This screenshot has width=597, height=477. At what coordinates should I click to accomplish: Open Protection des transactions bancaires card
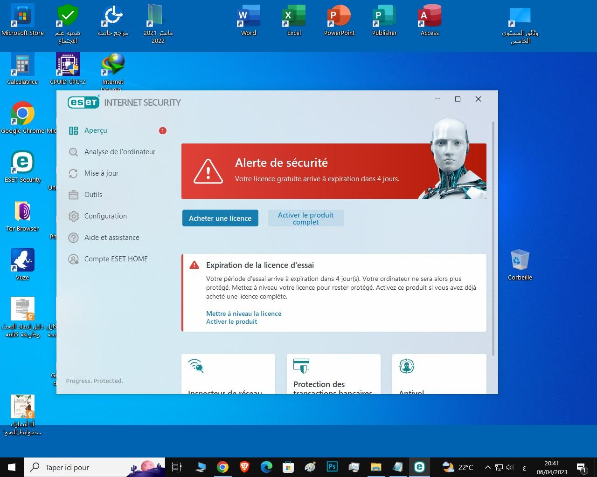pos(333,374)
